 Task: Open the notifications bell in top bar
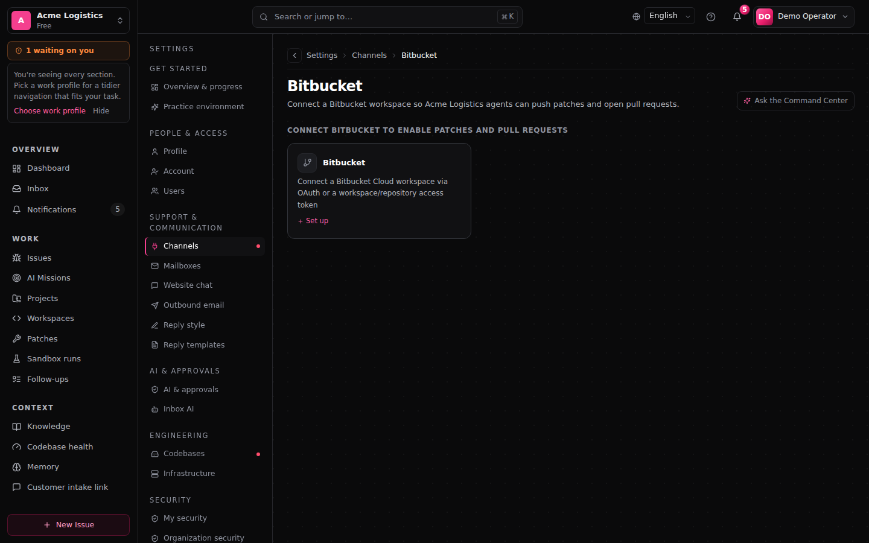point(737,17)
